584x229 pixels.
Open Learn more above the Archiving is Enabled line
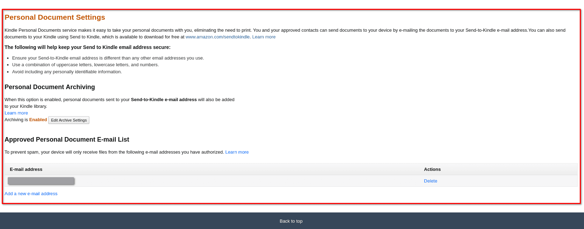click(x=16, y=113)
